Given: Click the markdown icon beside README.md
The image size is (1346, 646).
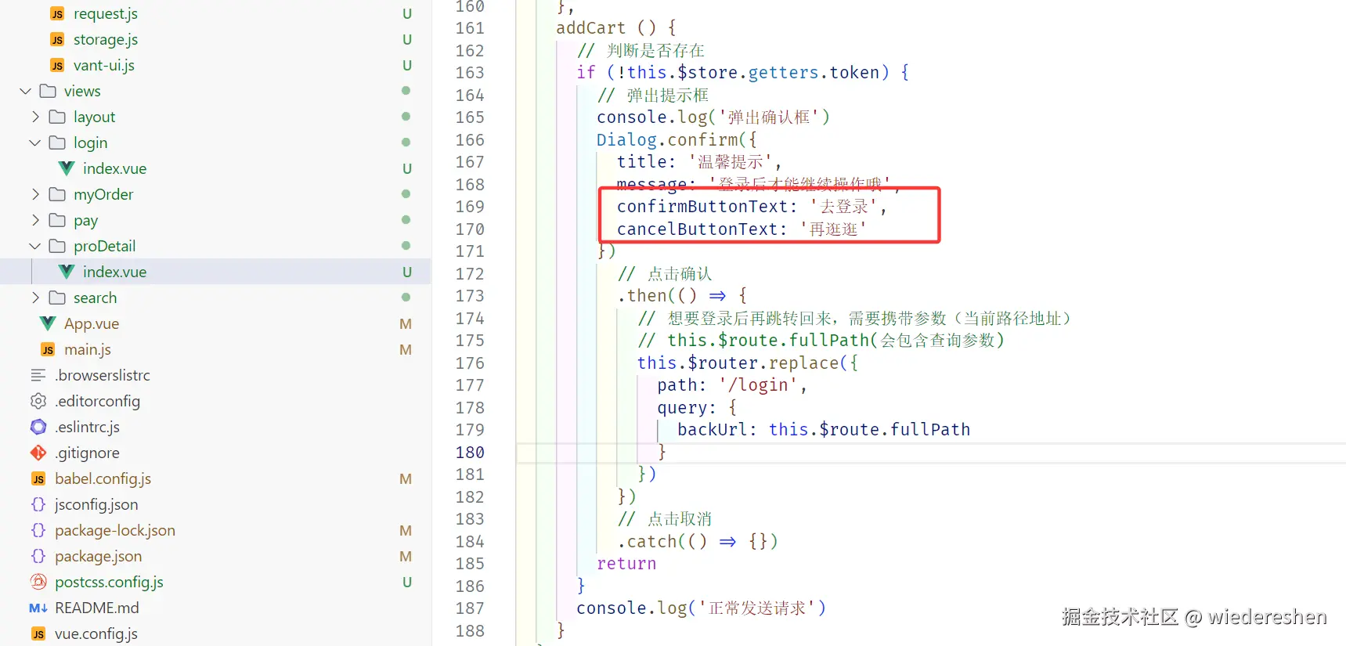Looking at the screenshot, I should pos(38,608).
